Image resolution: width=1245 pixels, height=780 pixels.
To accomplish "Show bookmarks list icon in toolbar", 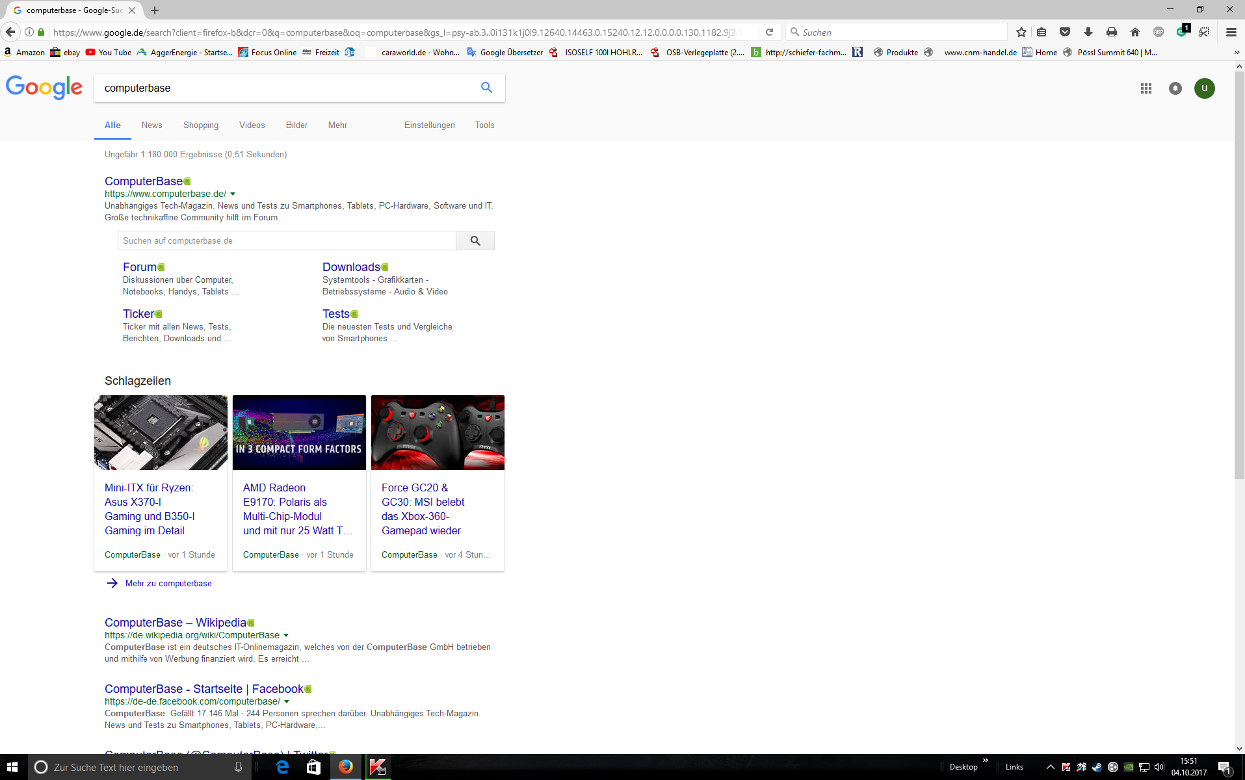I will pos(1042,32).
